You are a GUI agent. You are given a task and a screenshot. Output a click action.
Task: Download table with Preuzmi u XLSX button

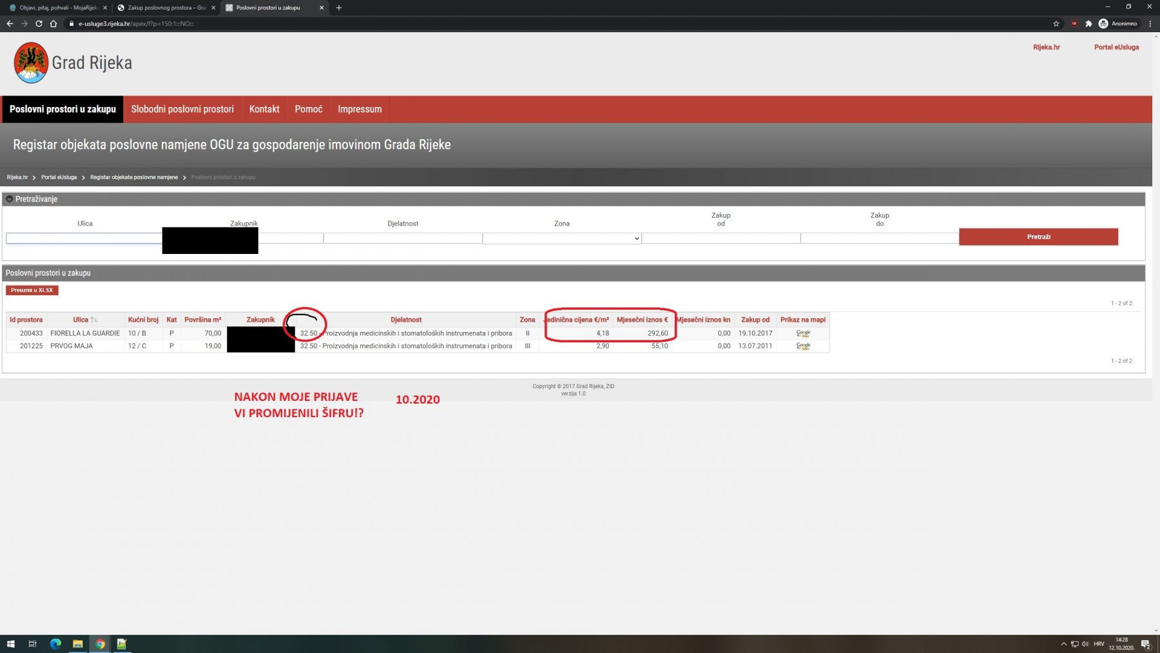click(x=32, y=290)
